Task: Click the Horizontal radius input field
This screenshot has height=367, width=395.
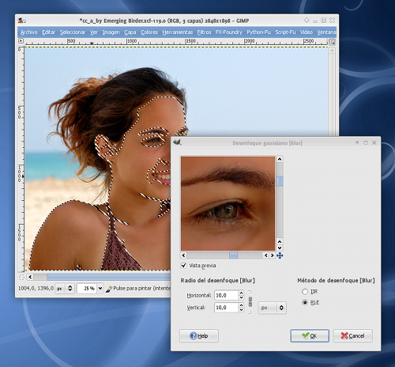Action: click(x=226, y=295)
